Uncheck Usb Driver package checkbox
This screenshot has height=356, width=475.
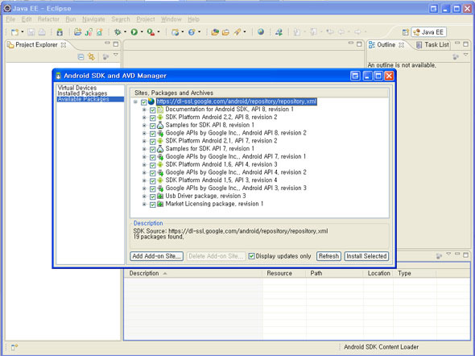tap(153, 197)
